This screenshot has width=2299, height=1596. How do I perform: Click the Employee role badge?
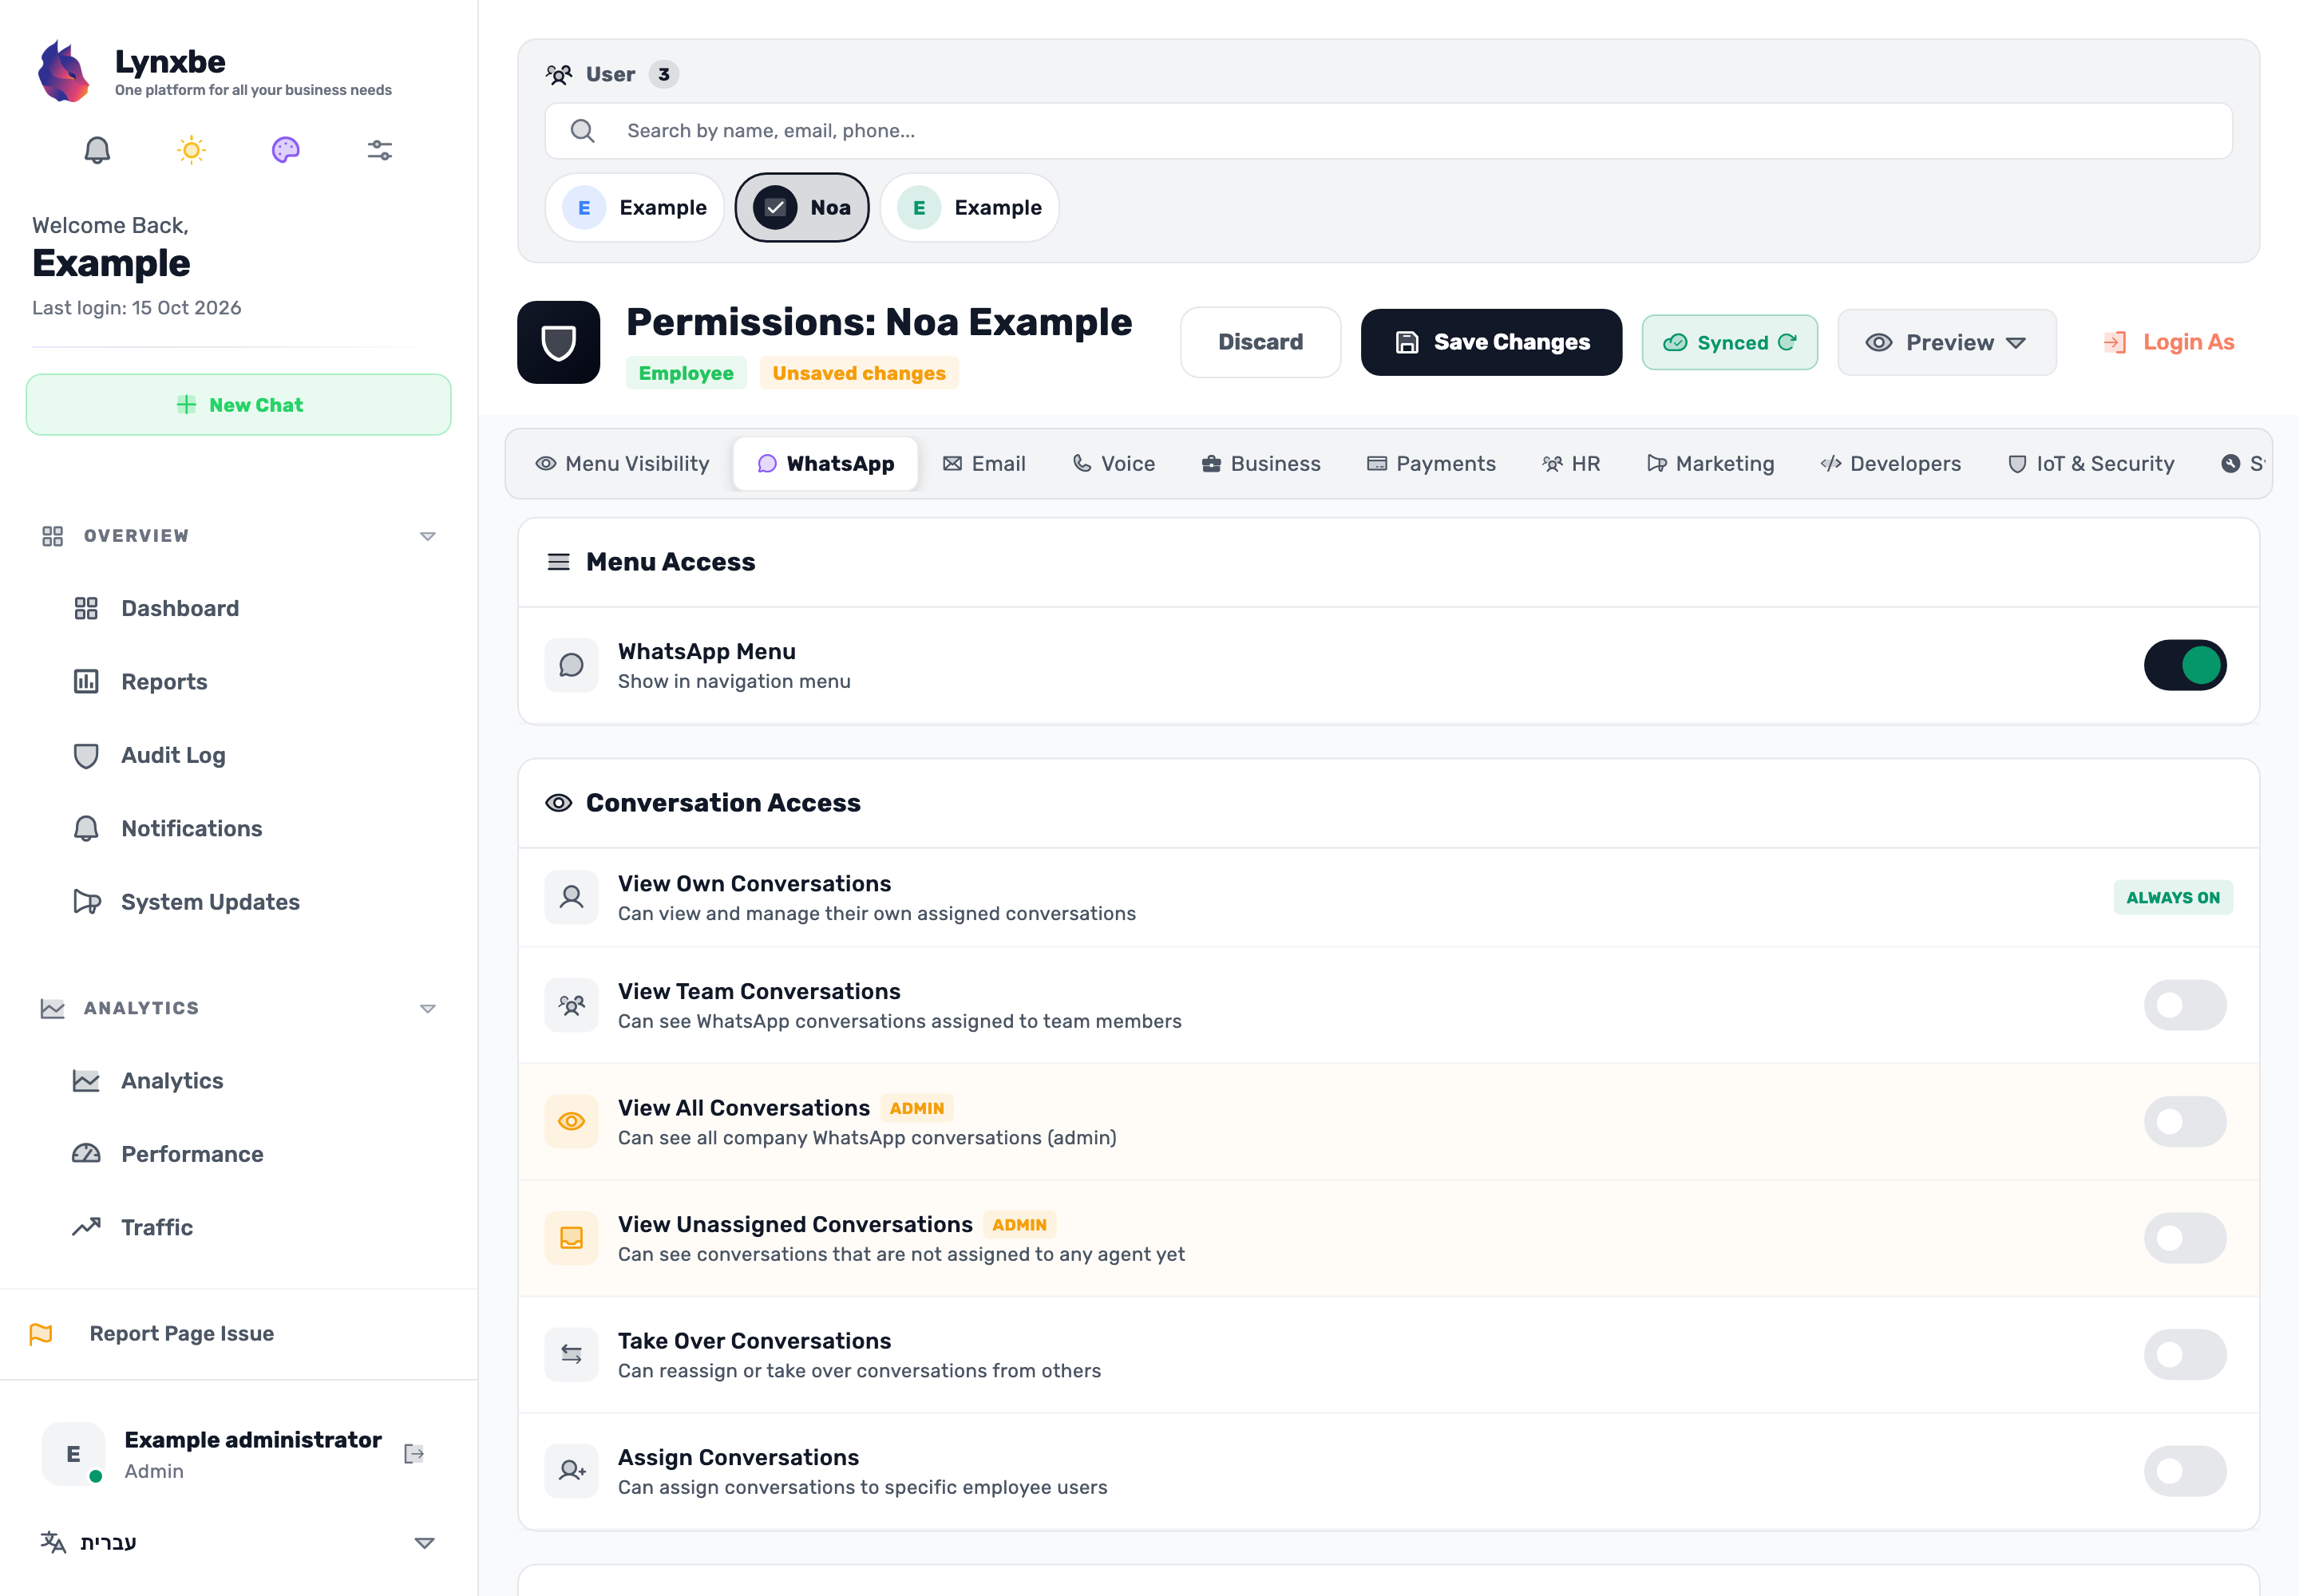685,373
